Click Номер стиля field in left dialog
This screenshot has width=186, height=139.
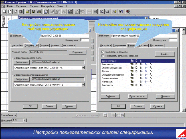pos(85,40)
